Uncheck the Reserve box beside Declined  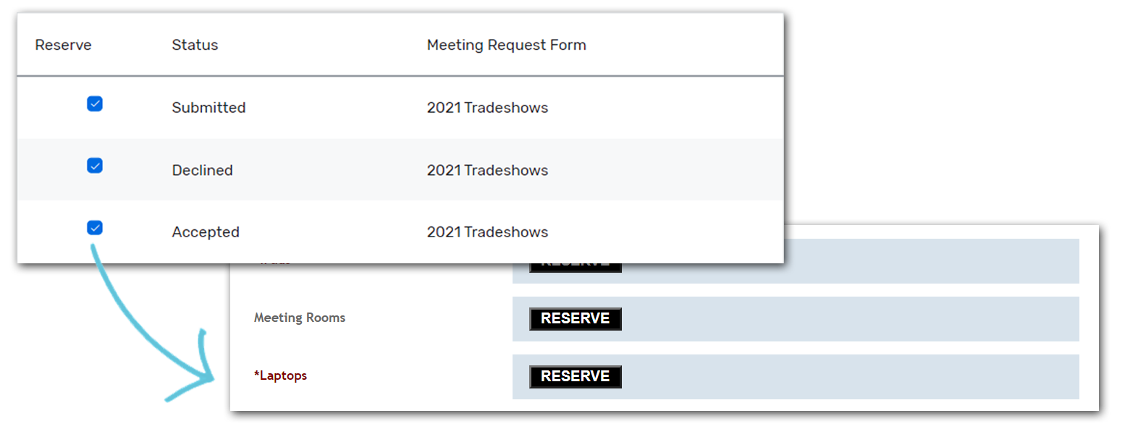tap(94, 166)
